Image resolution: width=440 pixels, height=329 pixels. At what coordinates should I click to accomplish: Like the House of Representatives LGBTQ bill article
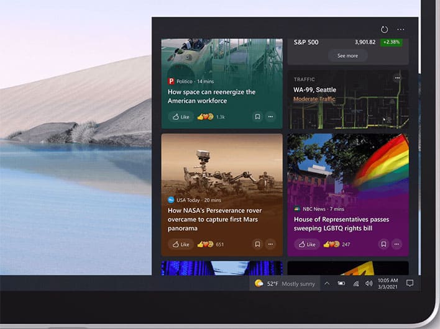[x=307, y=245]
